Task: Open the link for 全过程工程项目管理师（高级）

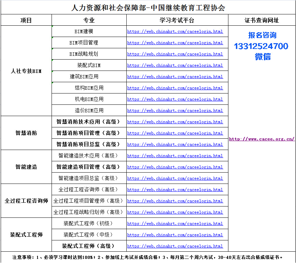Action: coord(175,201)
